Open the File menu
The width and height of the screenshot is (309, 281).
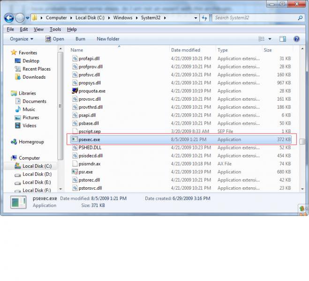(x=10, y=30)
